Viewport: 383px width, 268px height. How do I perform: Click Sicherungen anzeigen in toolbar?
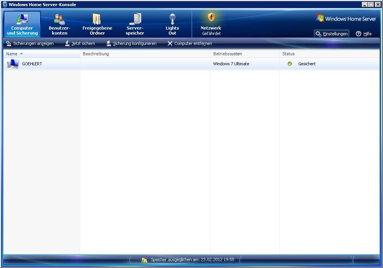pos(30,43)
